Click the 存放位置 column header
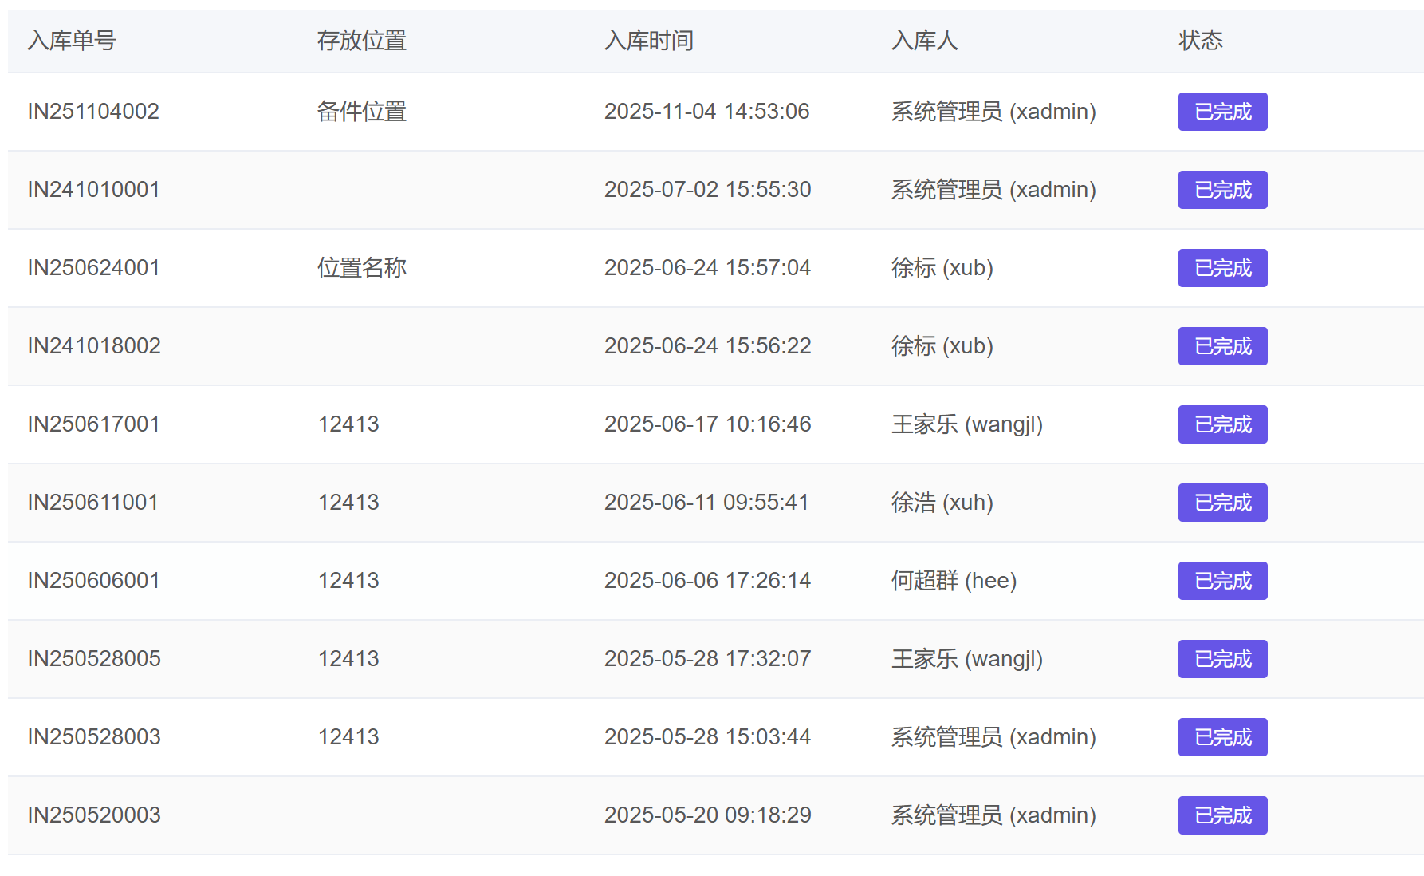This screenshot has height=876, width=1424. (361, 41)
